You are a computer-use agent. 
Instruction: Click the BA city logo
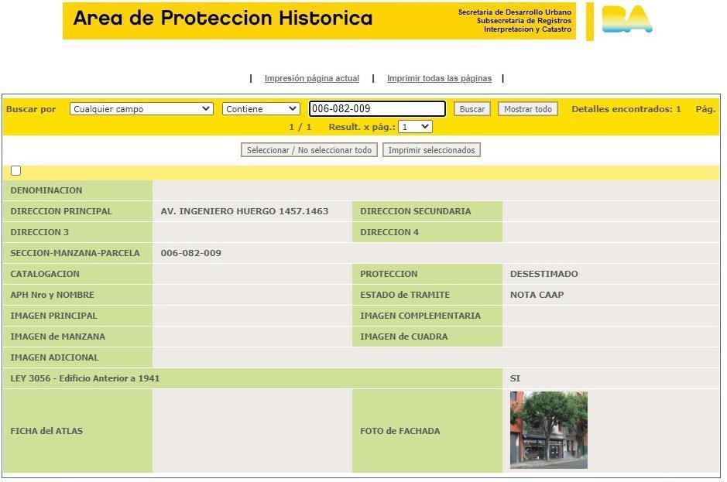(x=627, y=19)
